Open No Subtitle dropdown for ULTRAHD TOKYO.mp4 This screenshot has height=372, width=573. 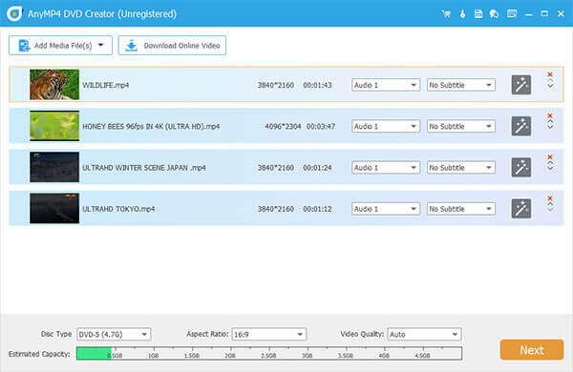click(x=461, y=209)
